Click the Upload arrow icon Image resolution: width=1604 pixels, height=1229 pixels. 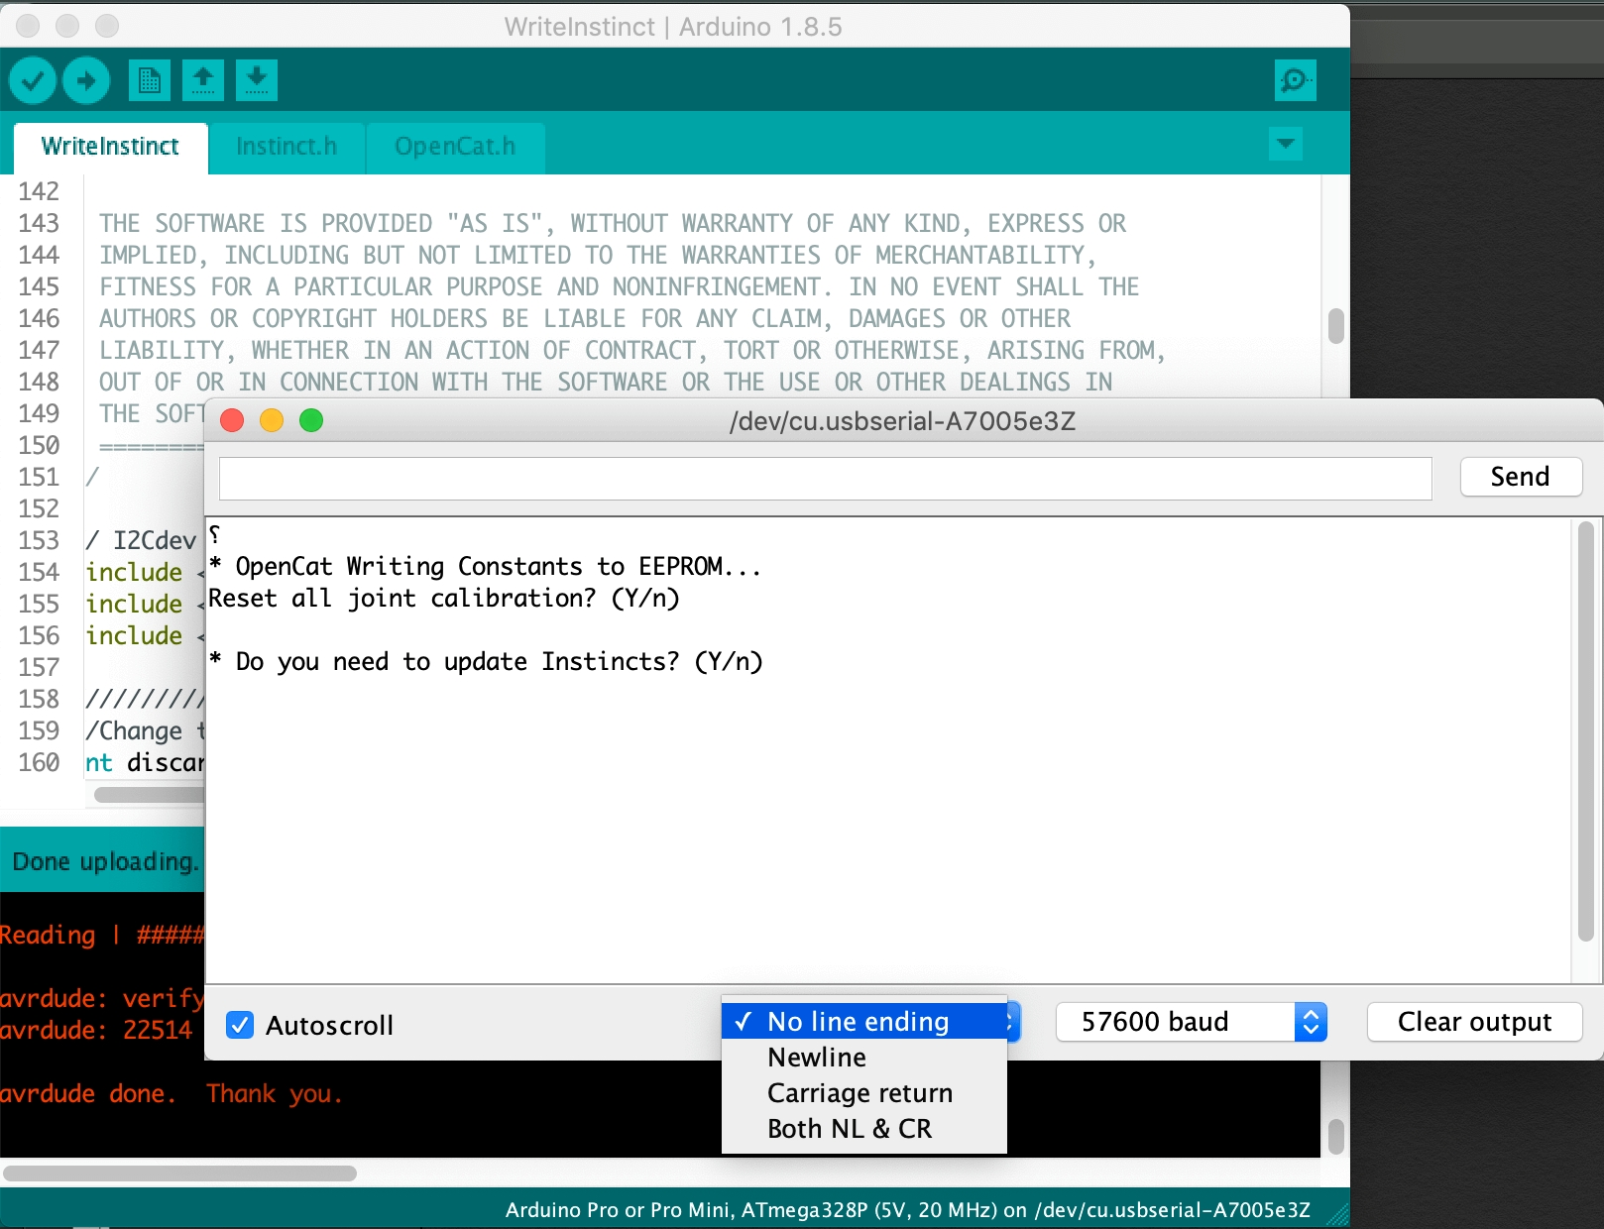coord(86,80)
